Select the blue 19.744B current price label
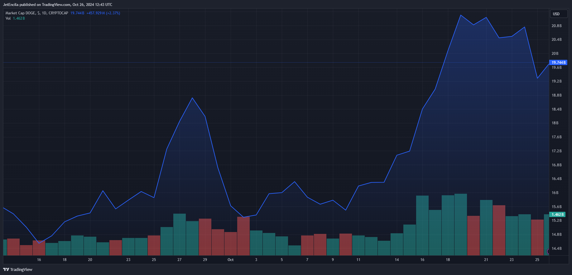This screenshot has width=572, height=275. (x=558, y=63)
